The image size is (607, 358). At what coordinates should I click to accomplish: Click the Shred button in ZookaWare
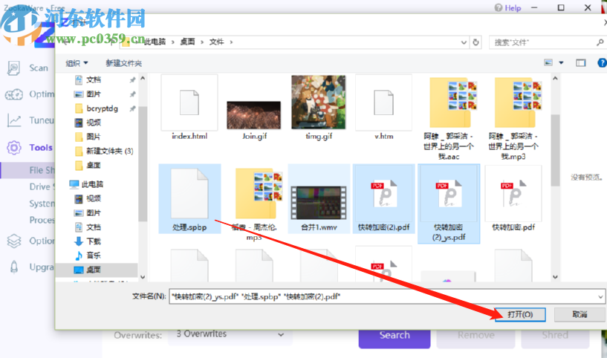(x=555, y=336)
